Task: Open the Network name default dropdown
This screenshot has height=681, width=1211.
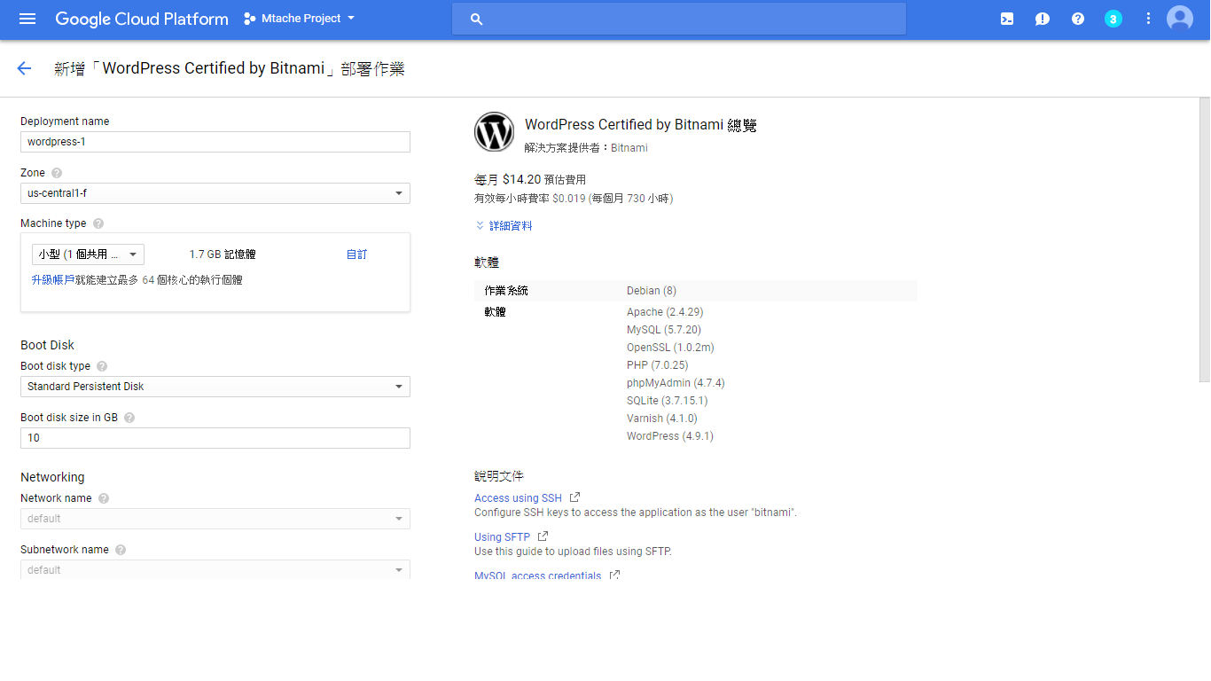Action: 215,519
